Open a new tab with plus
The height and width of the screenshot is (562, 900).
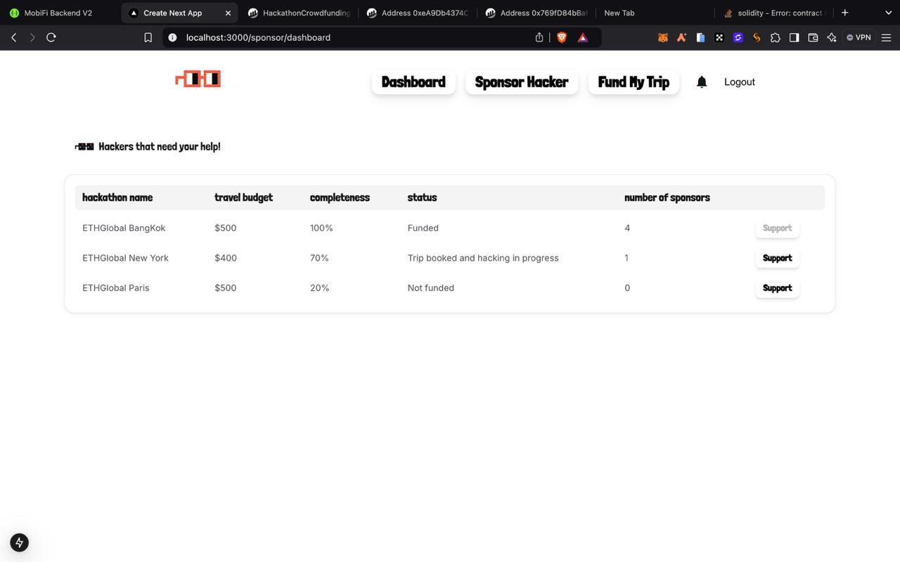click(x=844, y=13)
